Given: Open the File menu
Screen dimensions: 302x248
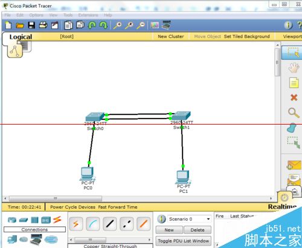Looking at the screenshot, I should (x=7, y=15).
